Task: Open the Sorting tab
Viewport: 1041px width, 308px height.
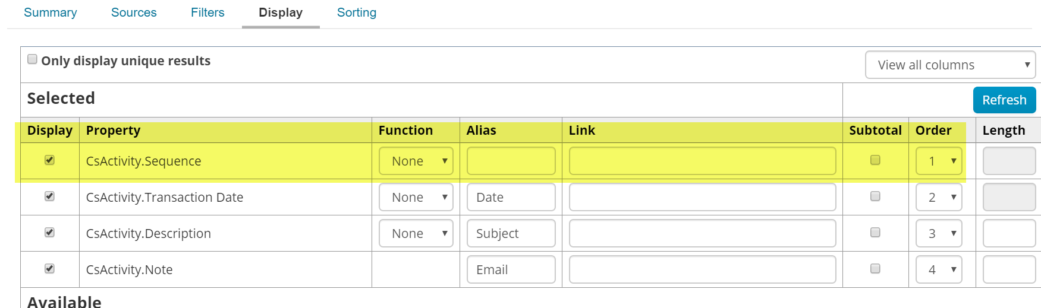Action: tap(357, 12)
